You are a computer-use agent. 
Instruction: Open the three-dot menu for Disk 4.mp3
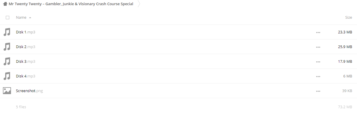(318, 77)
